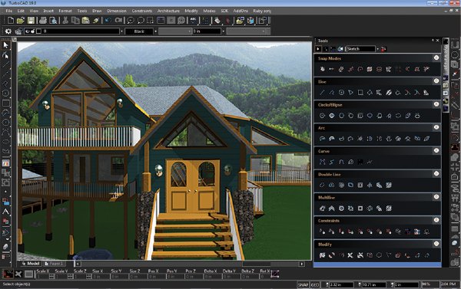
Task: Toggle SNAP in the status bar
Action: [x=303, y=284]
